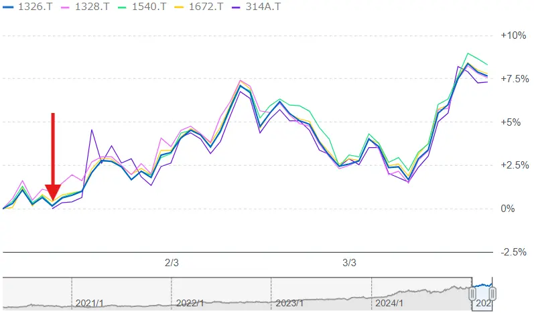
Task: Click the 3/3 date axis label
Action: click(x=350, y=263)
